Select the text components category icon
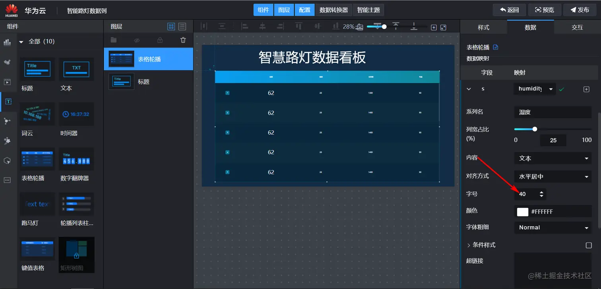 pos(8,101)
